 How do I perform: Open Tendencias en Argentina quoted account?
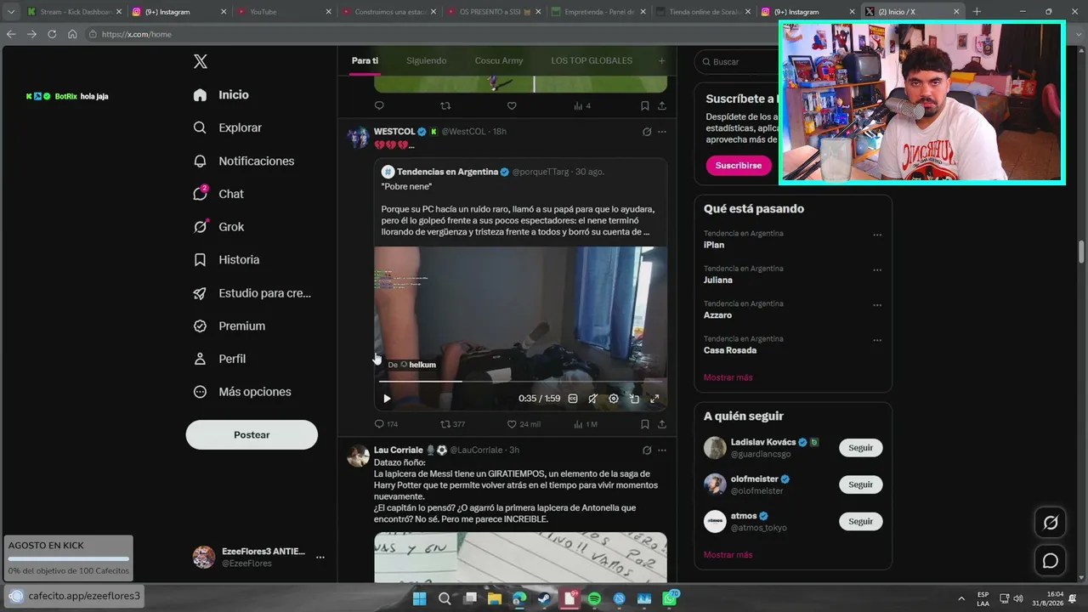pos(447,172)
